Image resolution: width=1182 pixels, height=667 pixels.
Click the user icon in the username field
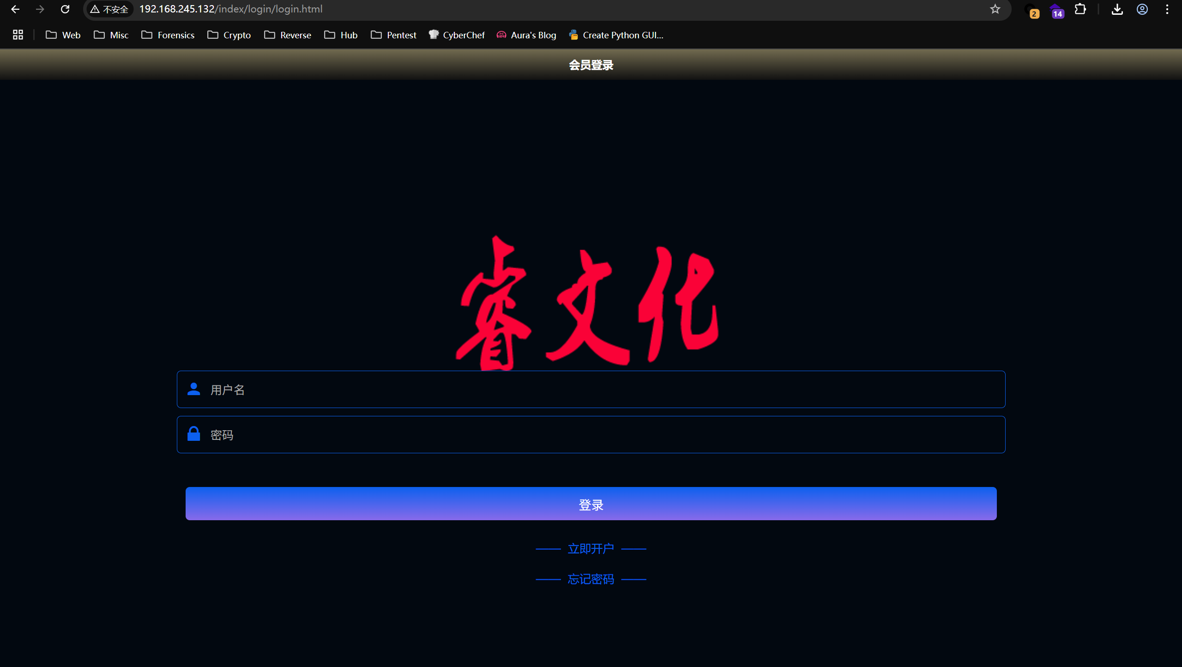point(194,389)
